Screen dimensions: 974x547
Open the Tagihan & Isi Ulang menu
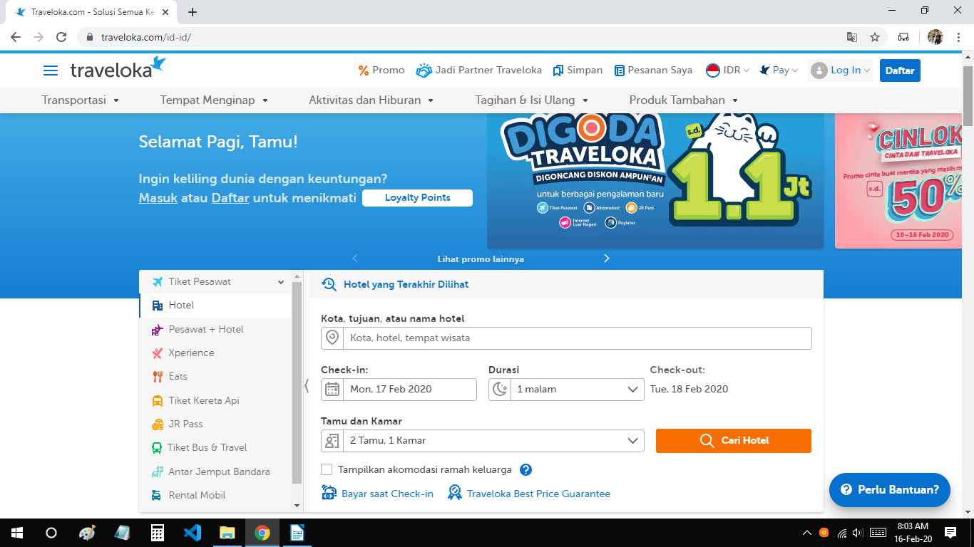(x=528, y=100)
